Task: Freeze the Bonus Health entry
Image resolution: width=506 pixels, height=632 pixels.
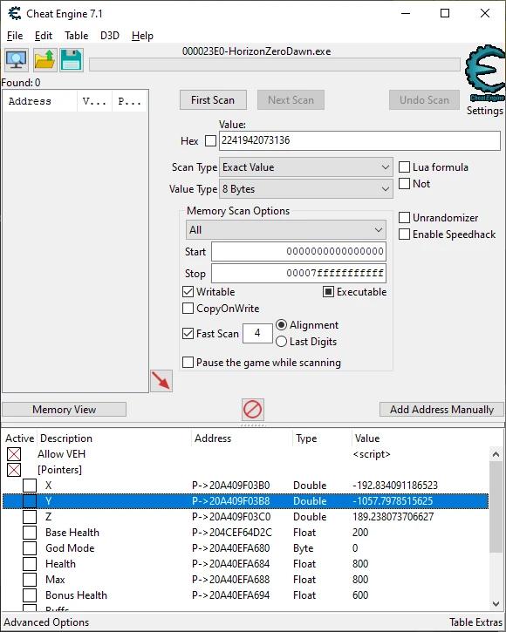Action: pyautogui.click(x=30, y=595)
